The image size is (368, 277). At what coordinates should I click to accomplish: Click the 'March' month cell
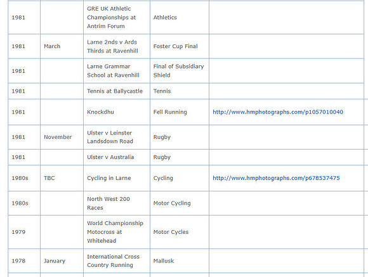click(x=62, y=46)
